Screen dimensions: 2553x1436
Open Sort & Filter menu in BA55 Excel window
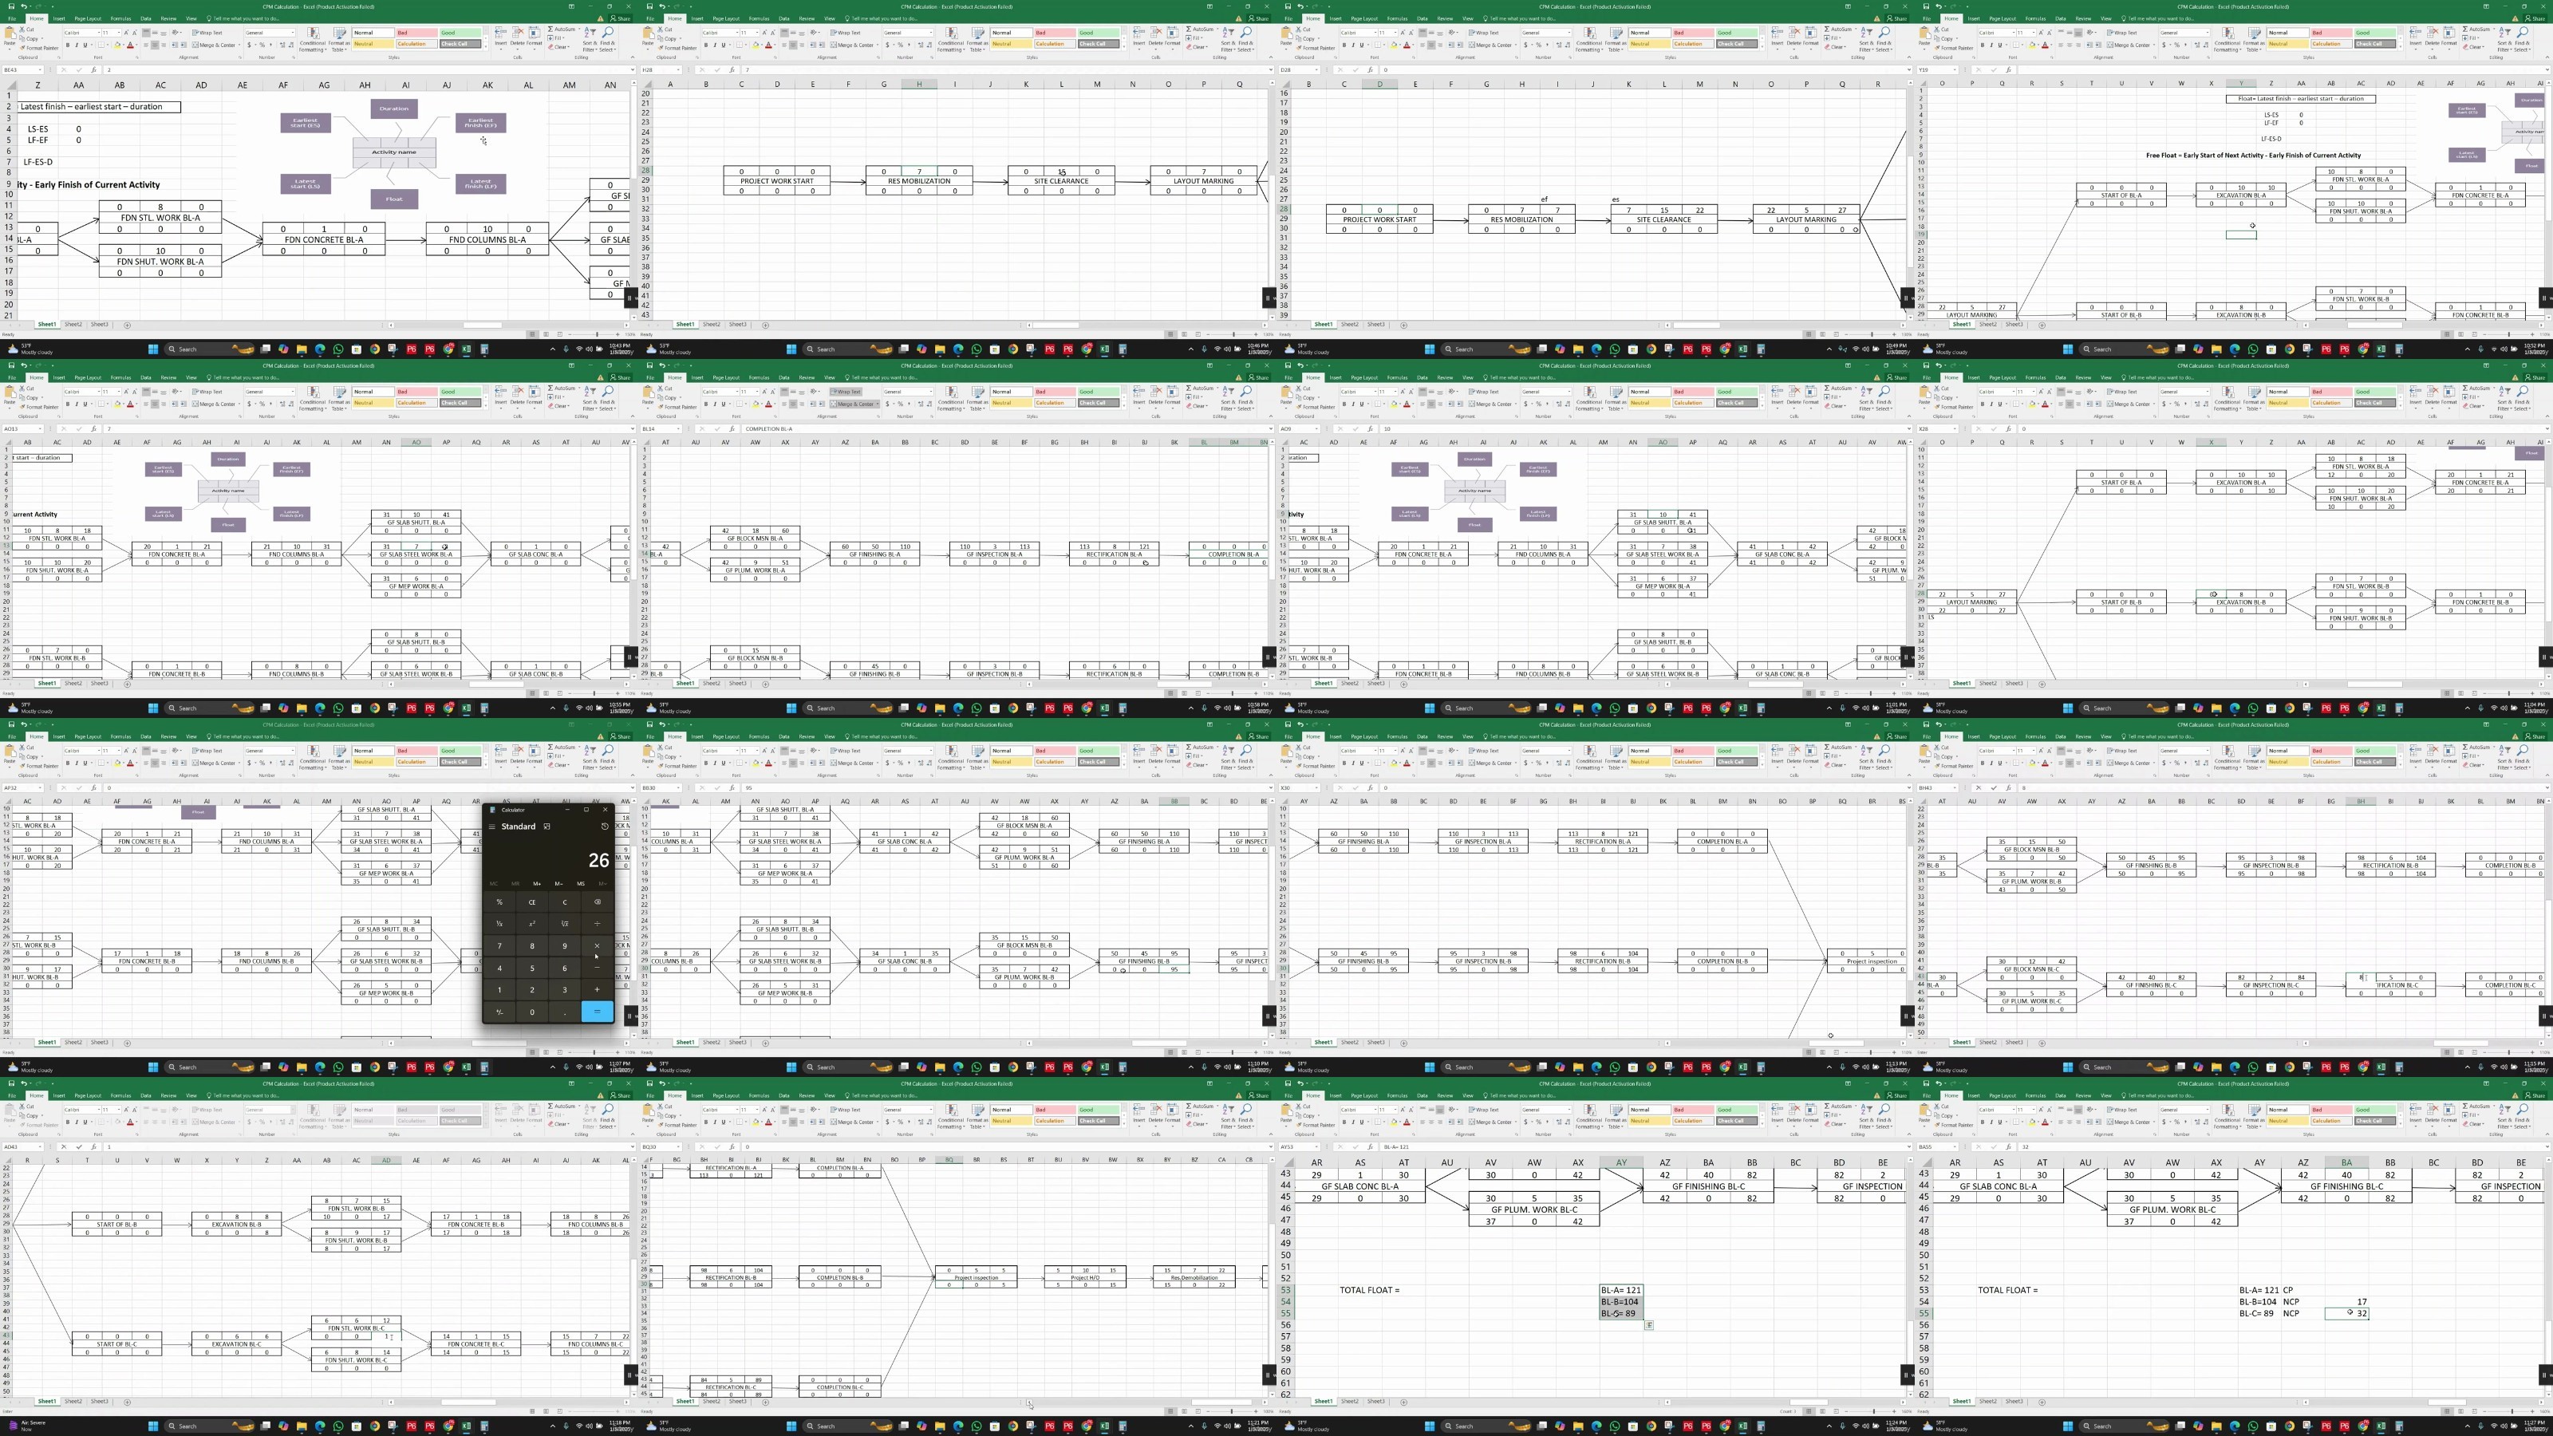(x=2505, y=1117)
